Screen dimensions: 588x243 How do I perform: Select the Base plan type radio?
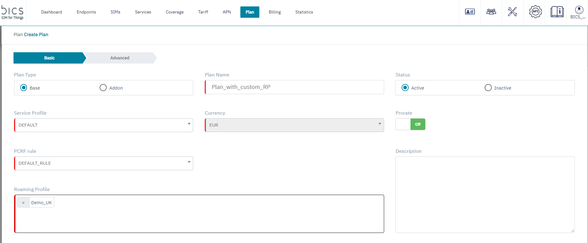24,88
